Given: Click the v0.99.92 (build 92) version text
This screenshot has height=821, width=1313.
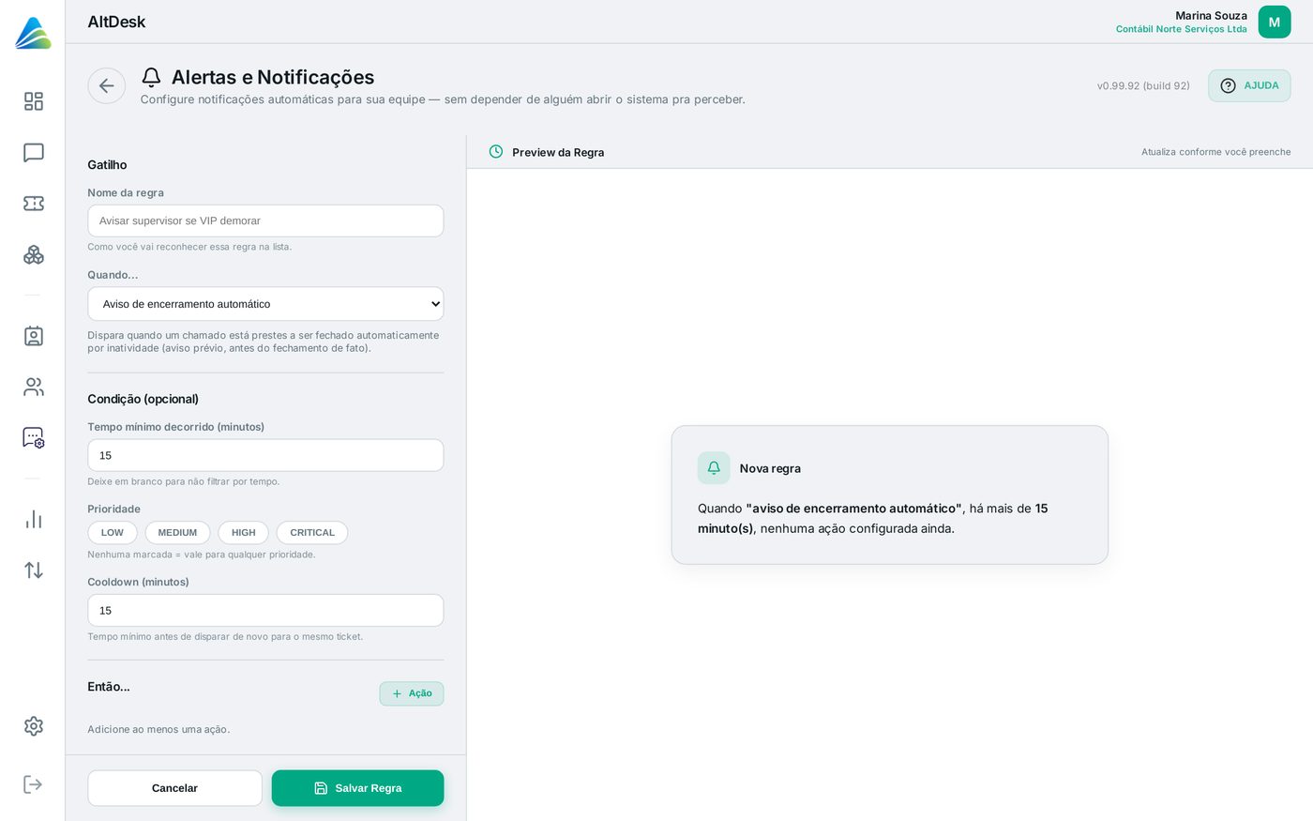Looking at the screenshot, I should 1143,85.
